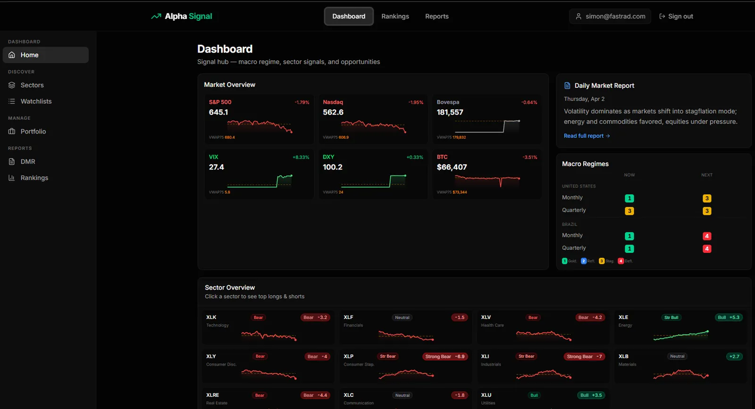The height and width of the screenshot is (409, 755).
Task: Go to Sectors in the sidebar
Action: point(46,85)
